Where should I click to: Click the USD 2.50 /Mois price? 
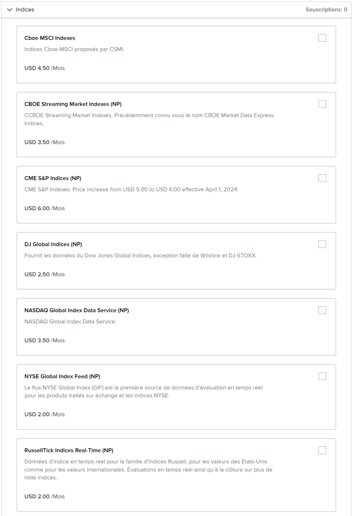(45, 274)
